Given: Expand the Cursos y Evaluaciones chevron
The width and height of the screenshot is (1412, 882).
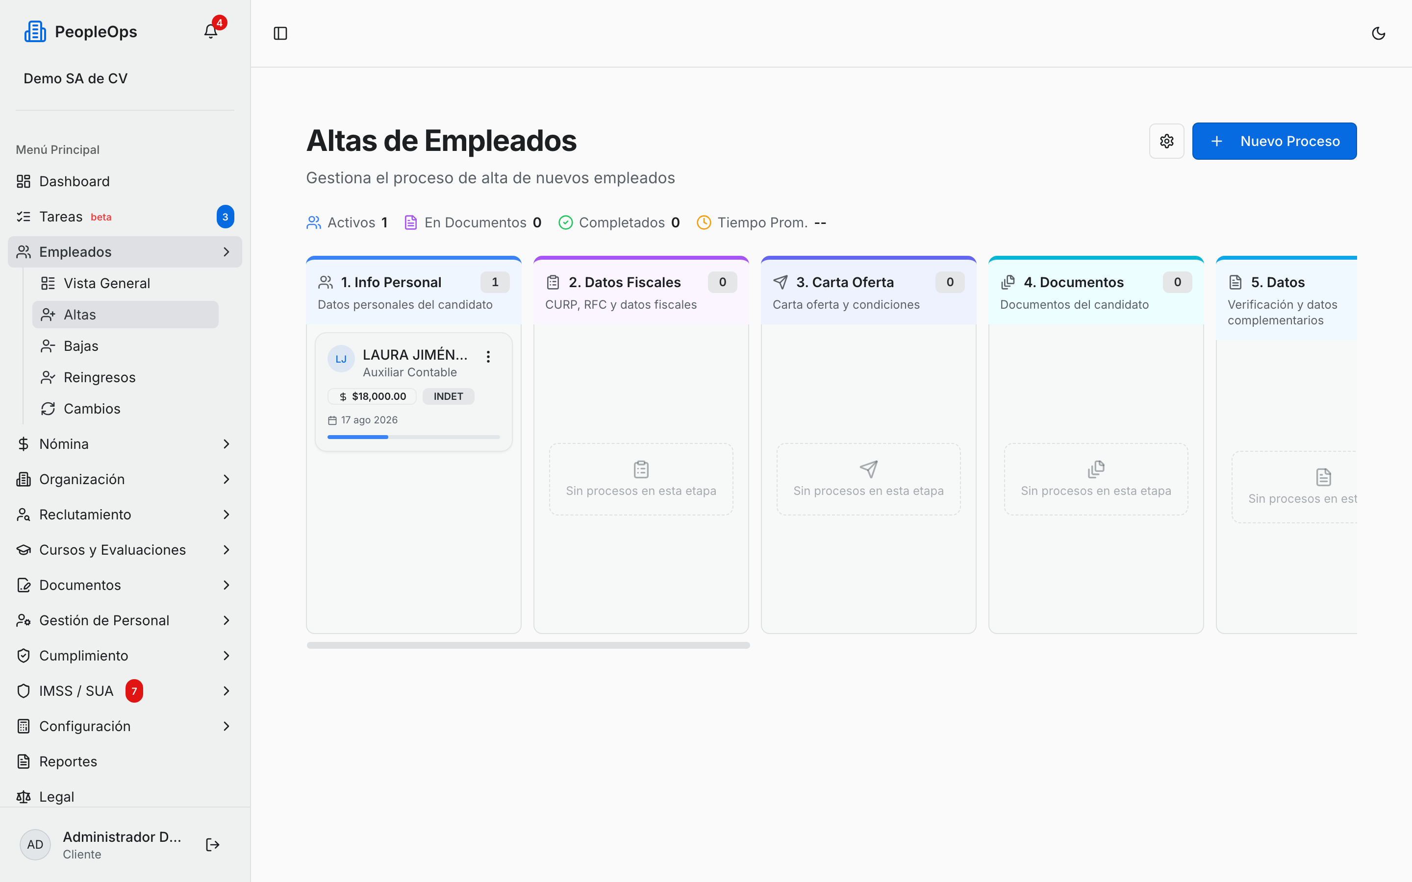Looking at the screenshot, I should 227,550.
